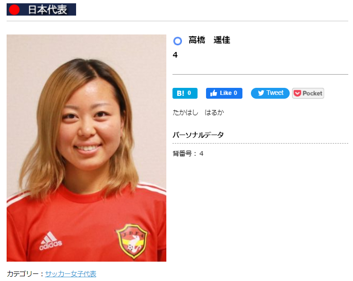Open the player portrait photo
Viewport: 353px width, 281px height.
tap(86, 148)
